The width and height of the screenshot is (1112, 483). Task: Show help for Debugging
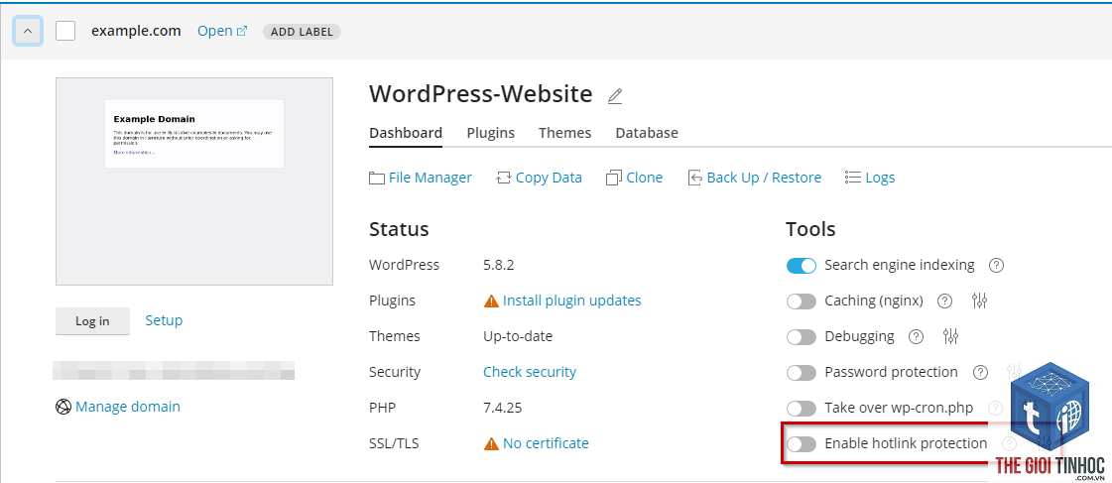tap(917, 337)
